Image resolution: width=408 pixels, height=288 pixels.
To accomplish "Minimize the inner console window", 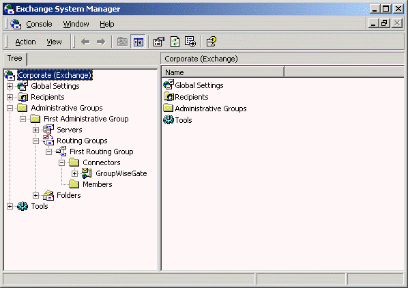I will 374,23.
